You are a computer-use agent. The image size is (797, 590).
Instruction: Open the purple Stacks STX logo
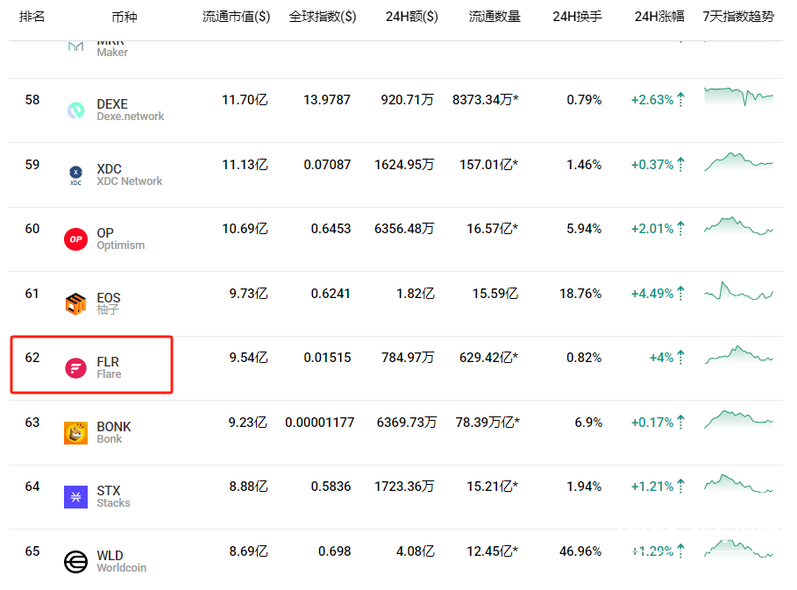75,497
